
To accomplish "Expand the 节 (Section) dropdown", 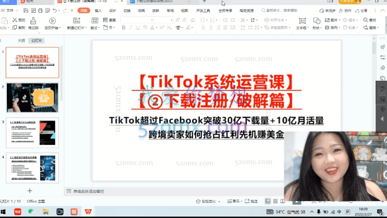I will click(114, 27).
